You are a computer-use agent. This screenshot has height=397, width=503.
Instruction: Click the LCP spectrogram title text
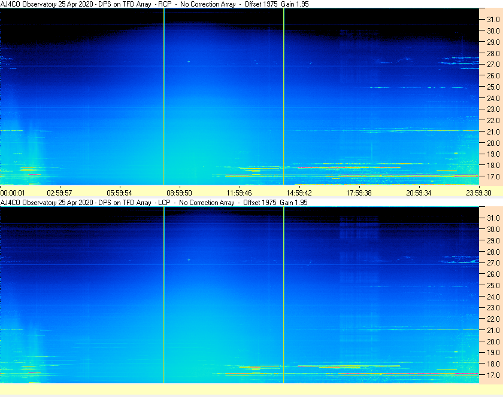click(154, 203)
